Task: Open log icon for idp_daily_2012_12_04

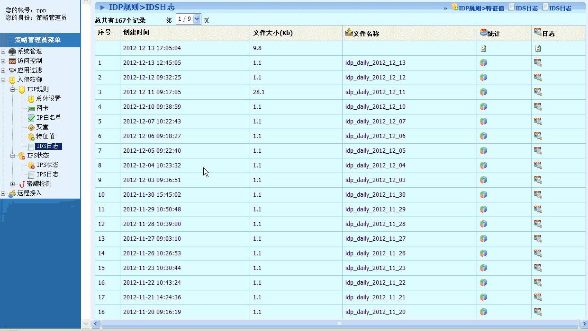Action: pyautogui.click(x=538, y=165)
